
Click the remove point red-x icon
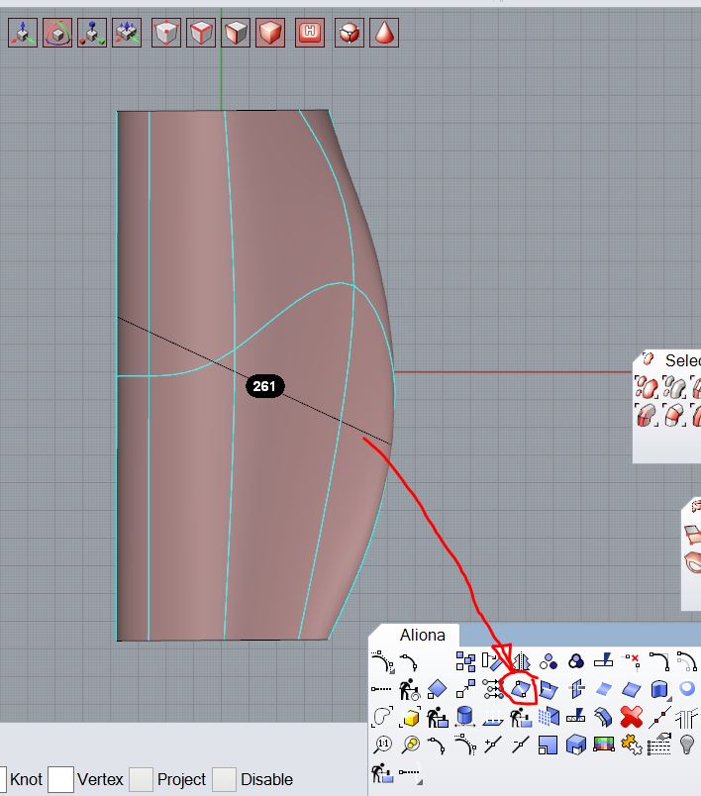pos(632,661)
